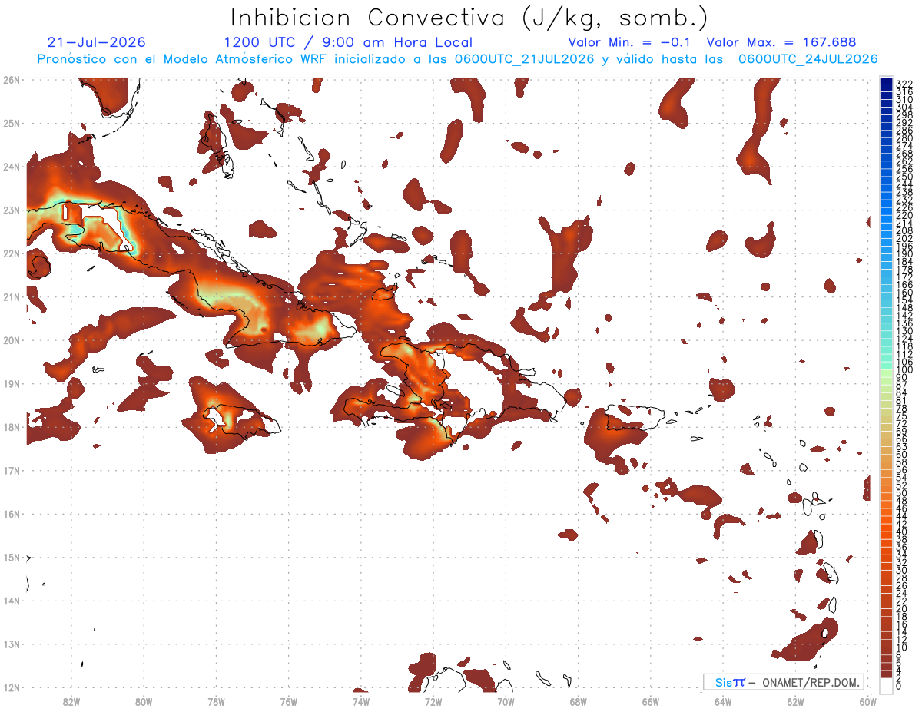Click the "Valor Min. = -0.1" readout
Screen dimensions: 922x712
pos(630,42)
